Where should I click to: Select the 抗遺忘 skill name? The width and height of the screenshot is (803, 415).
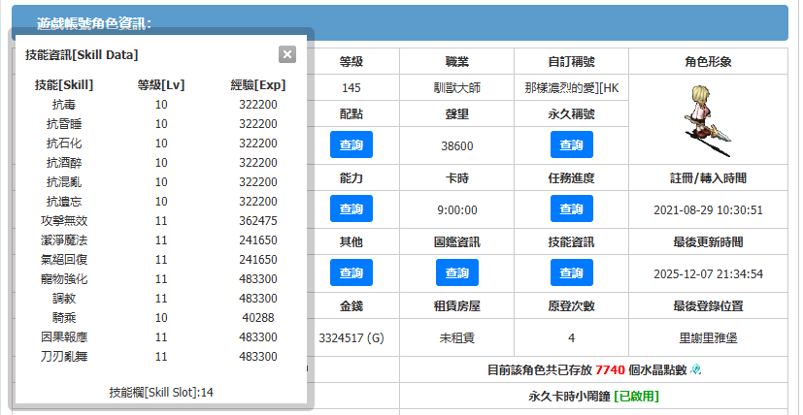click(64, 202)
